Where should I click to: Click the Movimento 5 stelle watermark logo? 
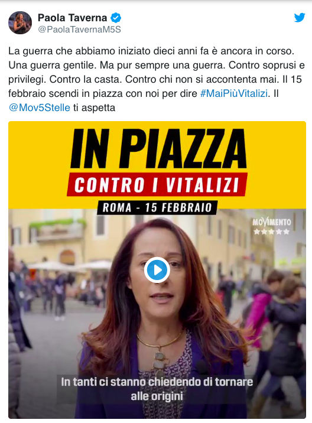(x=271, y=226)
